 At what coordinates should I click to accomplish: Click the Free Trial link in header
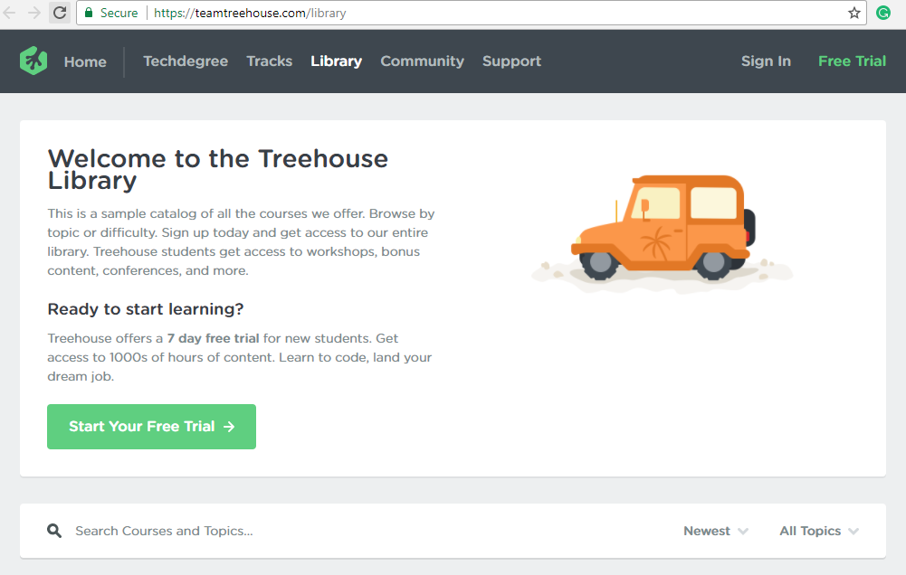tap(852, 61)
